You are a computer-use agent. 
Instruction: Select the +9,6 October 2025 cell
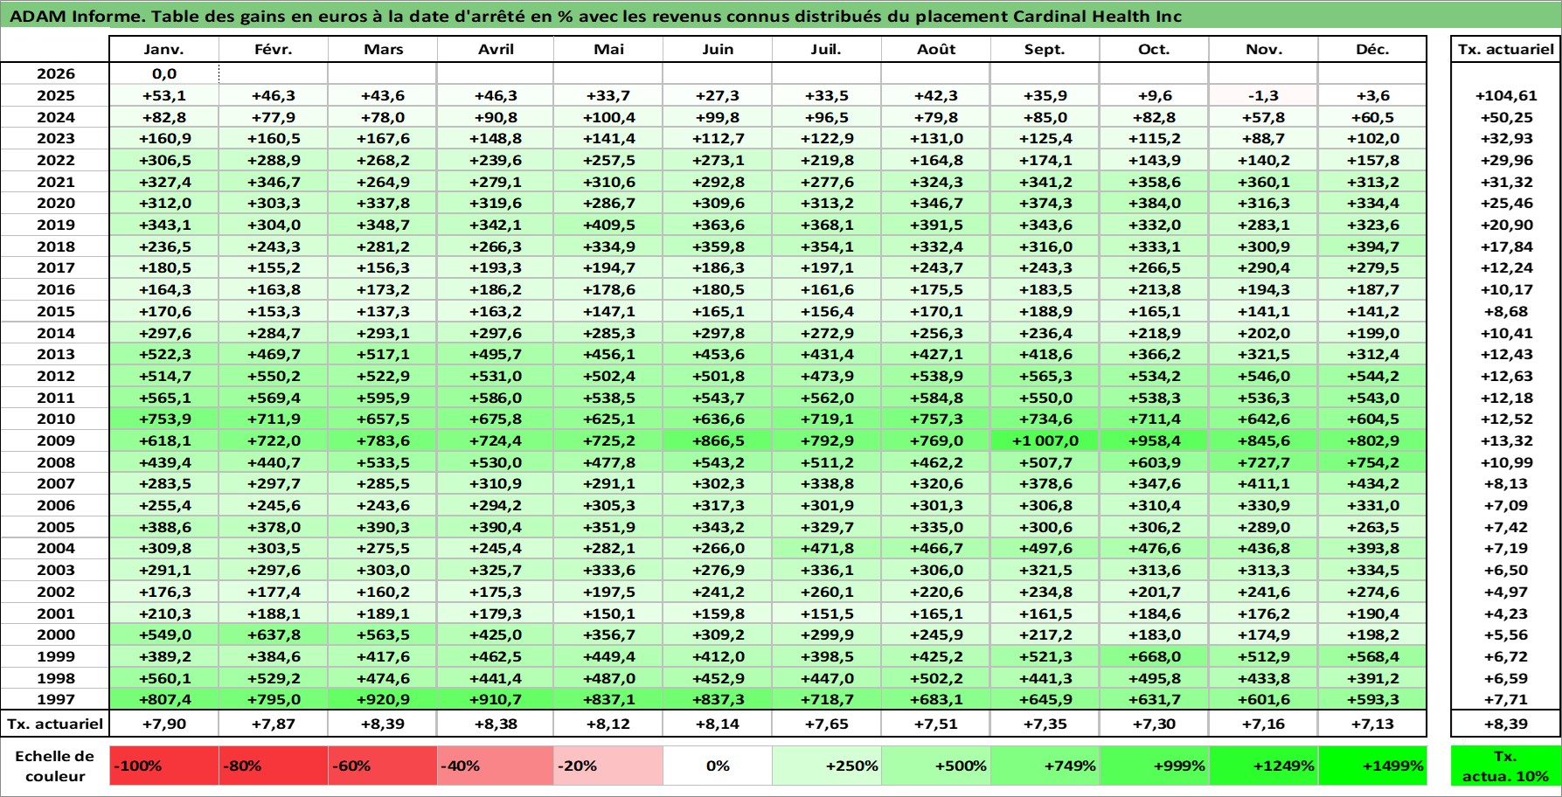click(x=1155, y=95)
